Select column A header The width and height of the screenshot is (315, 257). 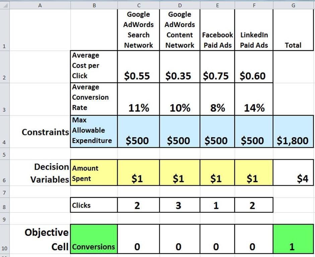pyautogui.click(x=40, y=5)
